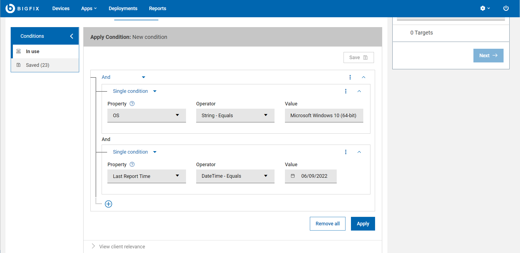Expand View client relevance section
Screen dimensions: 520x253
coord(93,246)
